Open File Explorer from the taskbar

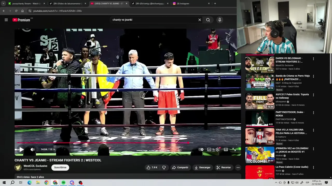click(x=38, y=183)
